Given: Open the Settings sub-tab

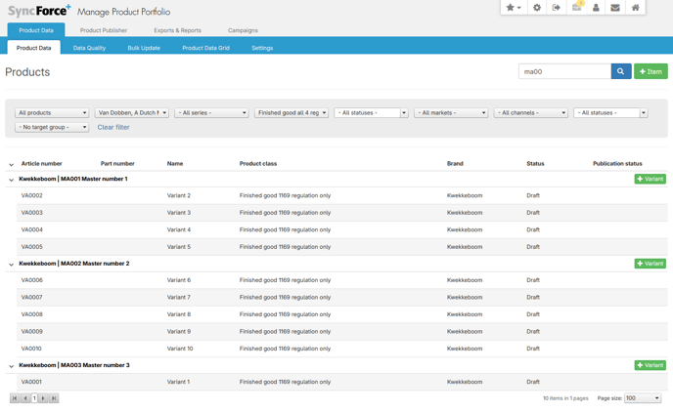Looking at the screenshot, I should pyautogui.click(x=262, y=48).
